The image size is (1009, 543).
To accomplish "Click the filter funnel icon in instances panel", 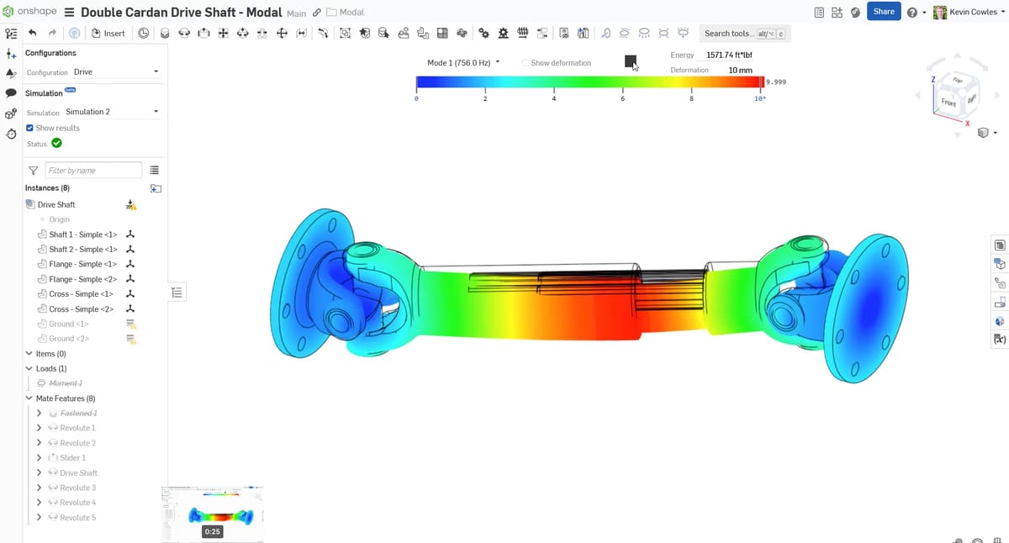I will click(33, 171).
